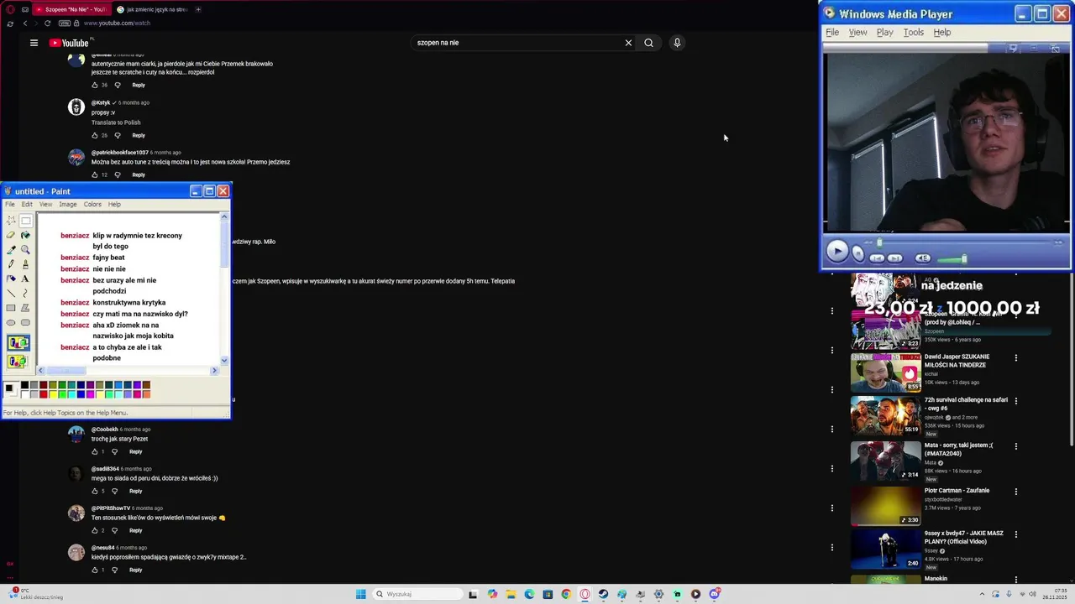This screenshot has height=604, width=1075.
Task: Clear the YouTube search box text
Action: tap(628, 43)
